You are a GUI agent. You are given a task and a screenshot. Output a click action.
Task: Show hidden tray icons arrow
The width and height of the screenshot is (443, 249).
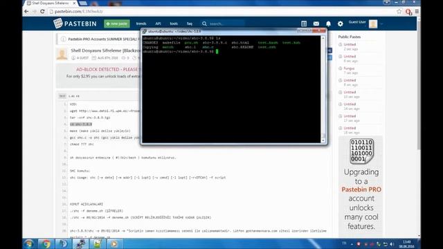point(352,244)
